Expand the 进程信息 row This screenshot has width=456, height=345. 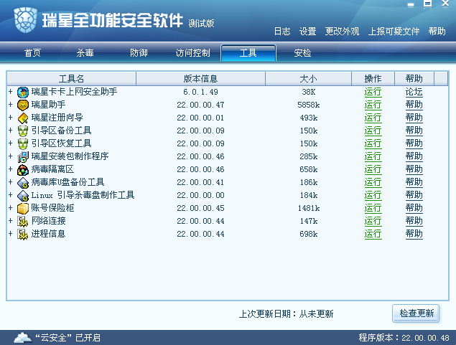pyautogui.click(x=11, y=234)
